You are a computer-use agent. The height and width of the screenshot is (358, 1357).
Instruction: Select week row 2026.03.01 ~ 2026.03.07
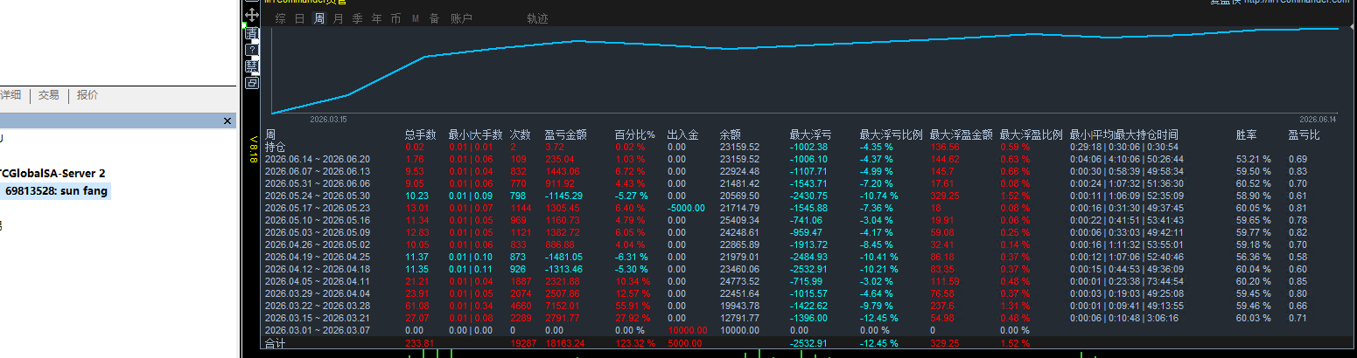[317, 330]
